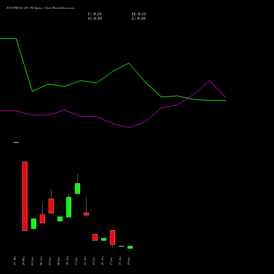The height and width of the screenshot is (274, 274).
Task: Click the '11 Jun' date axis label
Action: [x=76, y=261]
